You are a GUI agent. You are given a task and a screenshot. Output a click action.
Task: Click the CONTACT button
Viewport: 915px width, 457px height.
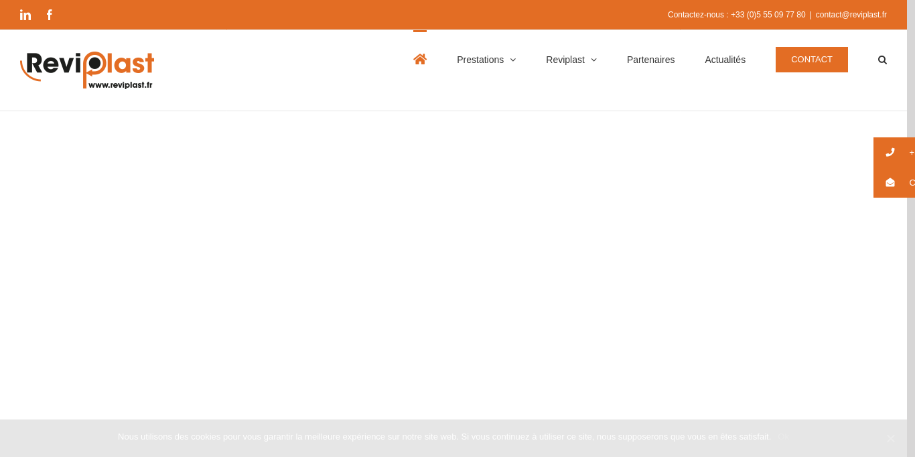[812, 60]
